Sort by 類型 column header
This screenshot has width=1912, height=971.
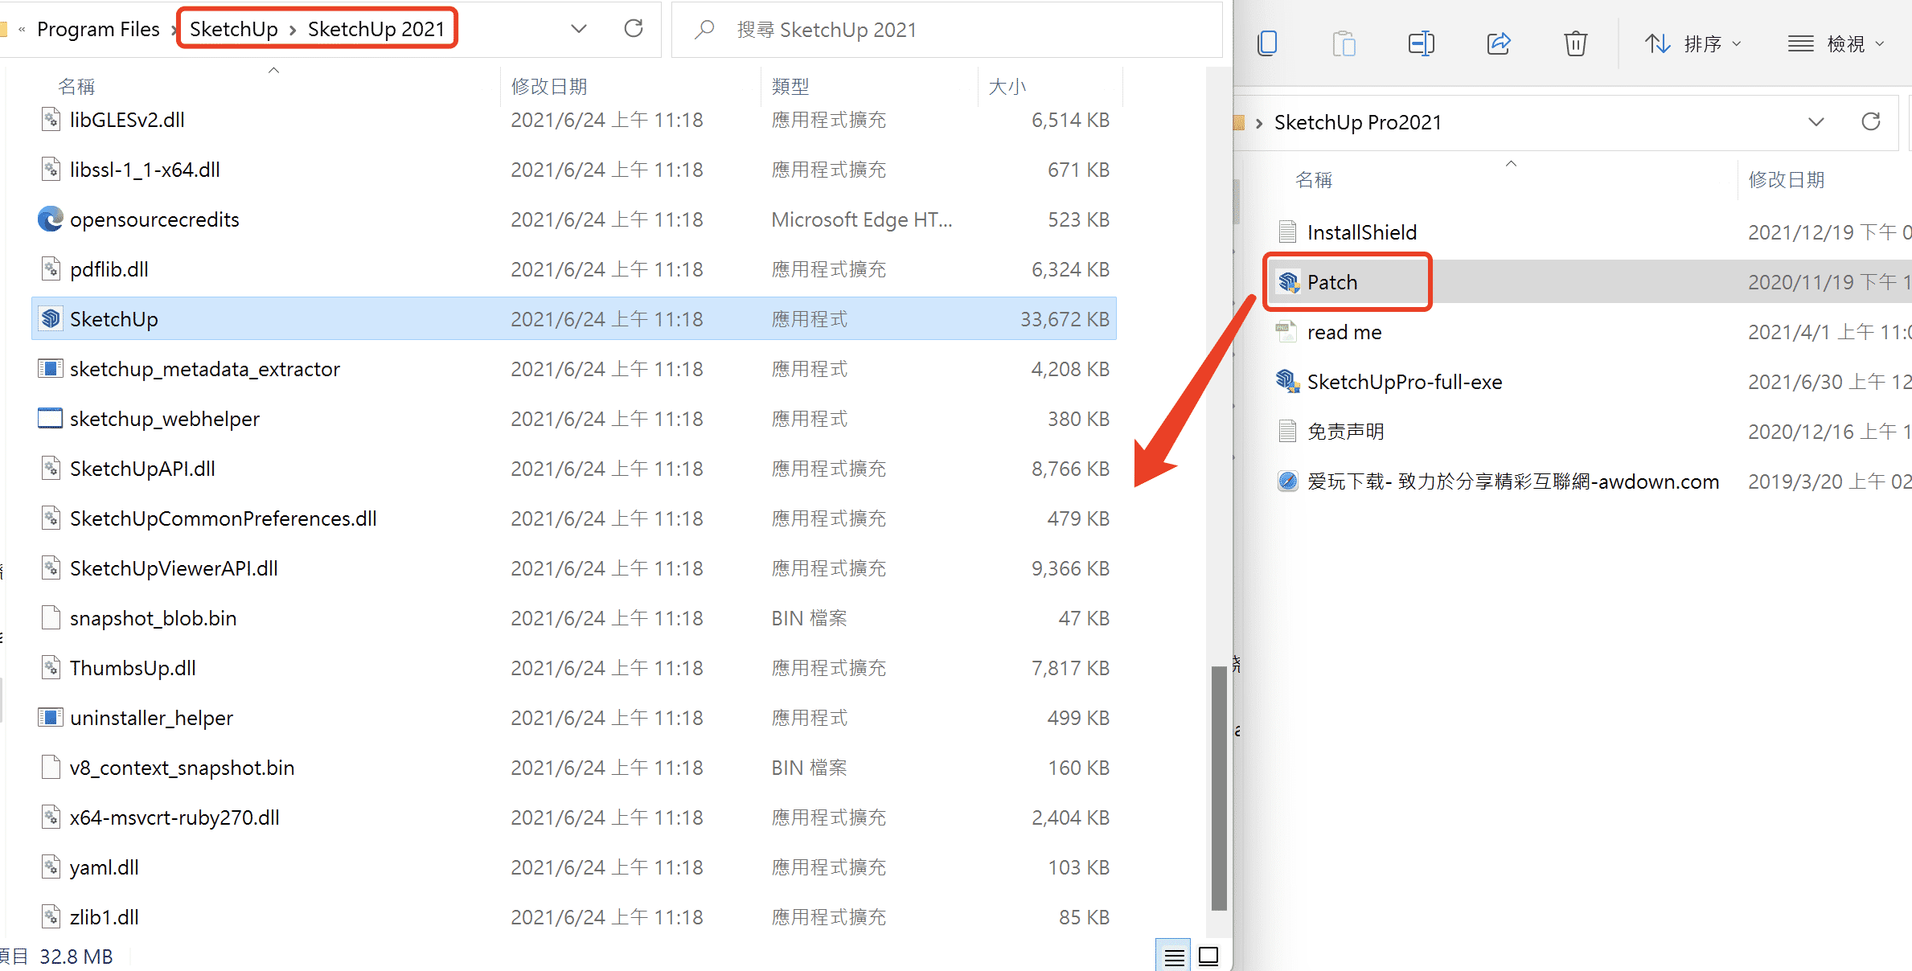click(x=790, y=86)
